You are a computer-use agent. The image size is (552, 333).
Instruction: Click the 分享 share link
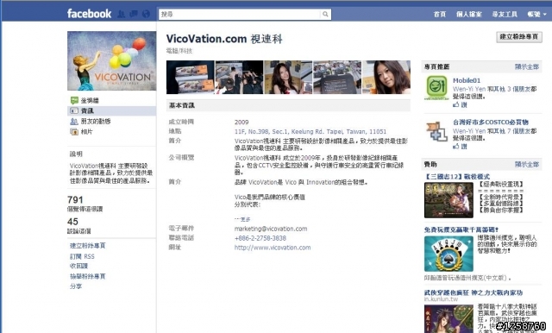pyautogui.click(x=76, y=286)
